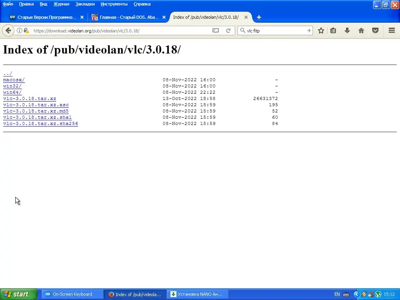Reload the page with the refresh icon
This screenshot has width=400, height=300.
pyautogui.click(x=228, y=30)
